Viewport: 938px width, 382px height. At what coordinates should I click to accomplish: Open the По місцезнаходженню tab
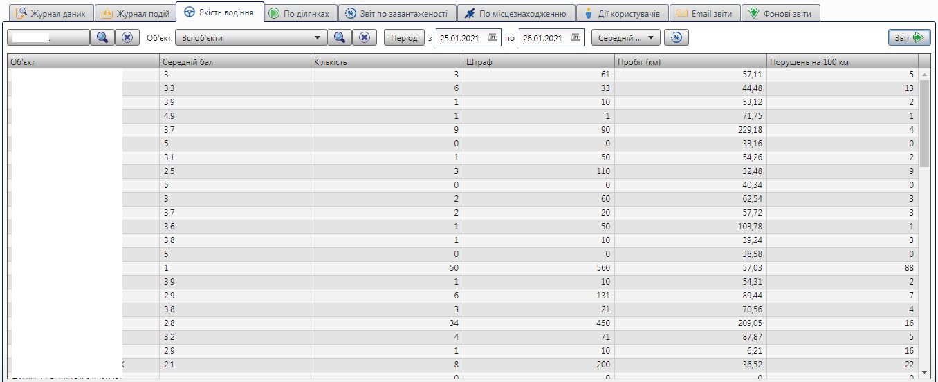[x=515, y=13]
